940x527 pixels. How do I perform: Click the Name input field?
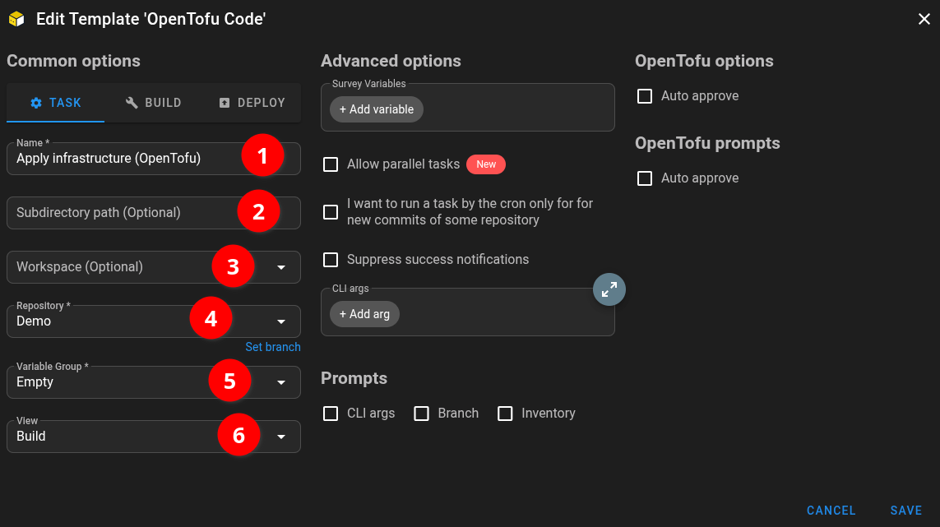[x=154, y=159]
